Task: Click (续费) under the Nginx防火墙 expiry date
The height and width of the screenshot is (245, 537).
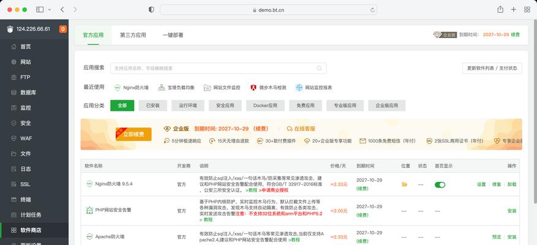Action: [x=362, y=189]
